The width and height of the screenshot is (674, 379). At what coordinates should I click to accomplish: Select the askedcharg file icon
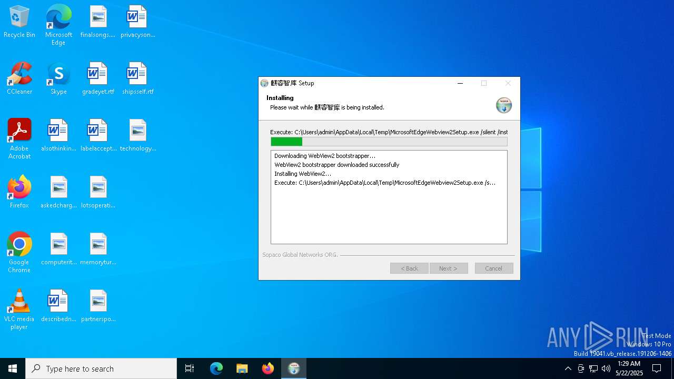[x=58, y=192]
